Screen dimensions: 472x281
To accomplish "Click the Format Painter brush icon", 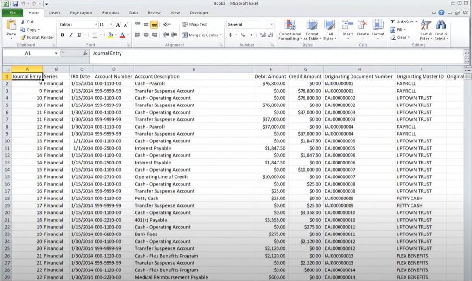I will point(23,37).
